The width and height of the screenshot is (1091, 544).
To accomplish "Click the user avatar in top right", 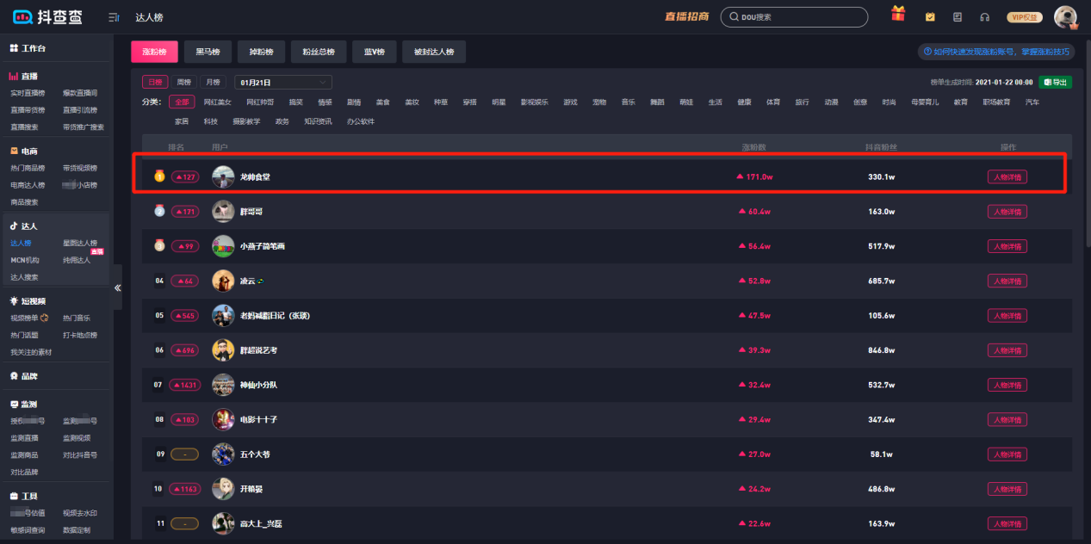I will (1066, 17).
